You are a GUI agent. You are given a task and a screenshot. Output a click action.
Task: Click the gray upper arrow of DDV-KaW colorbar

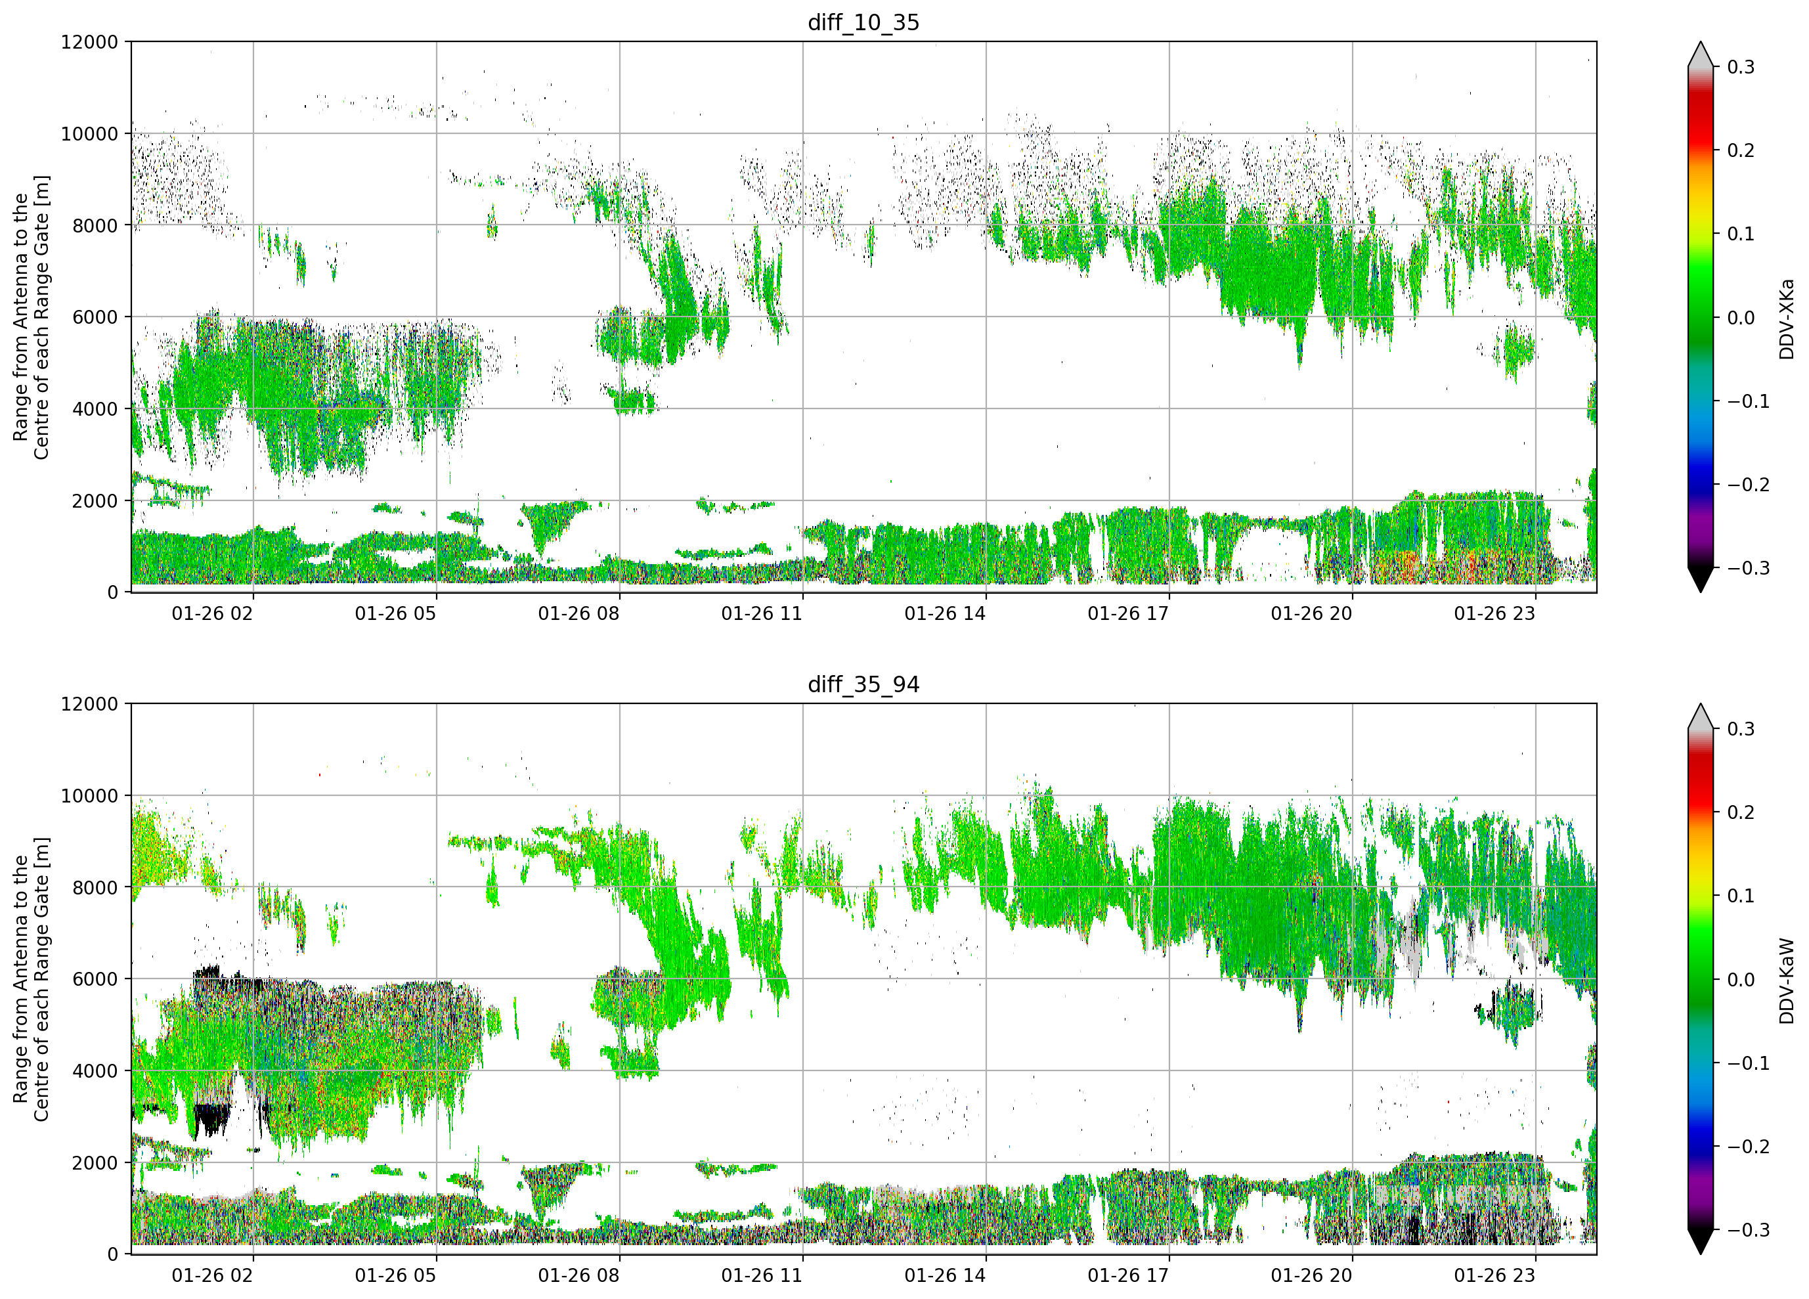click(1701, 716)
